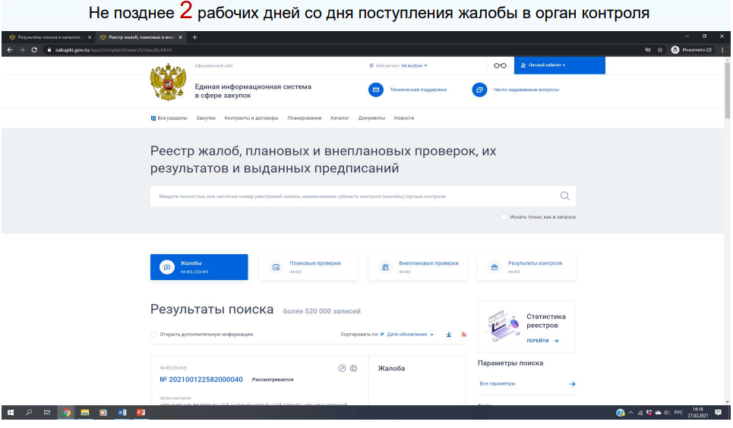Viewport: 733px width, 428px height.
Task: Click the search magnifier icon in registry search
Action: pos(564,197)
